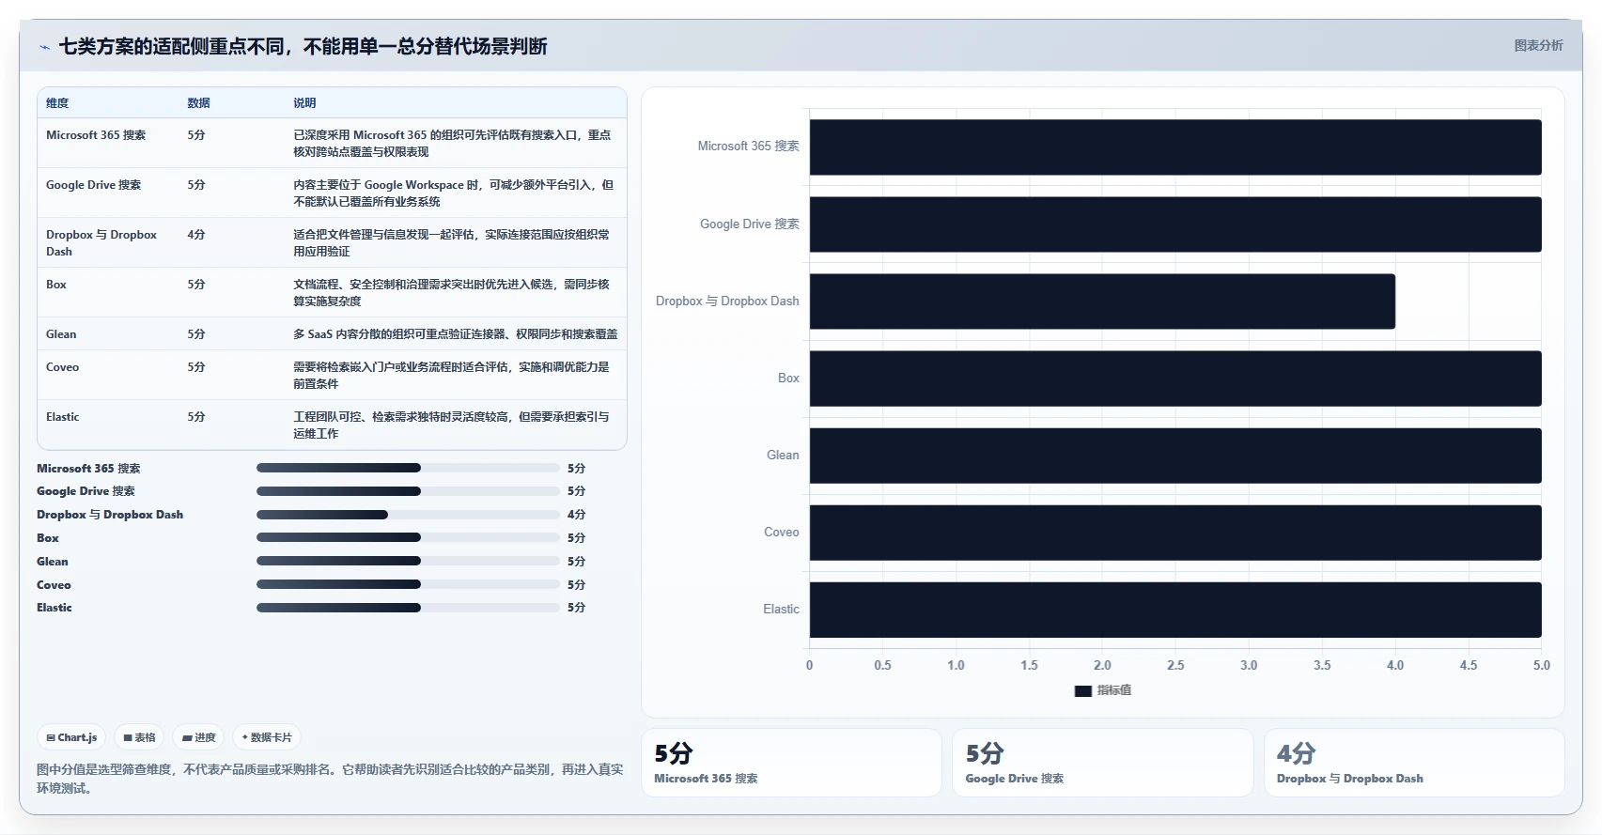This screenshot has width=1602, height=835.
Task: Click the footnote starting 图中分值是选型筛查维度
Action: tap(330, 779)
